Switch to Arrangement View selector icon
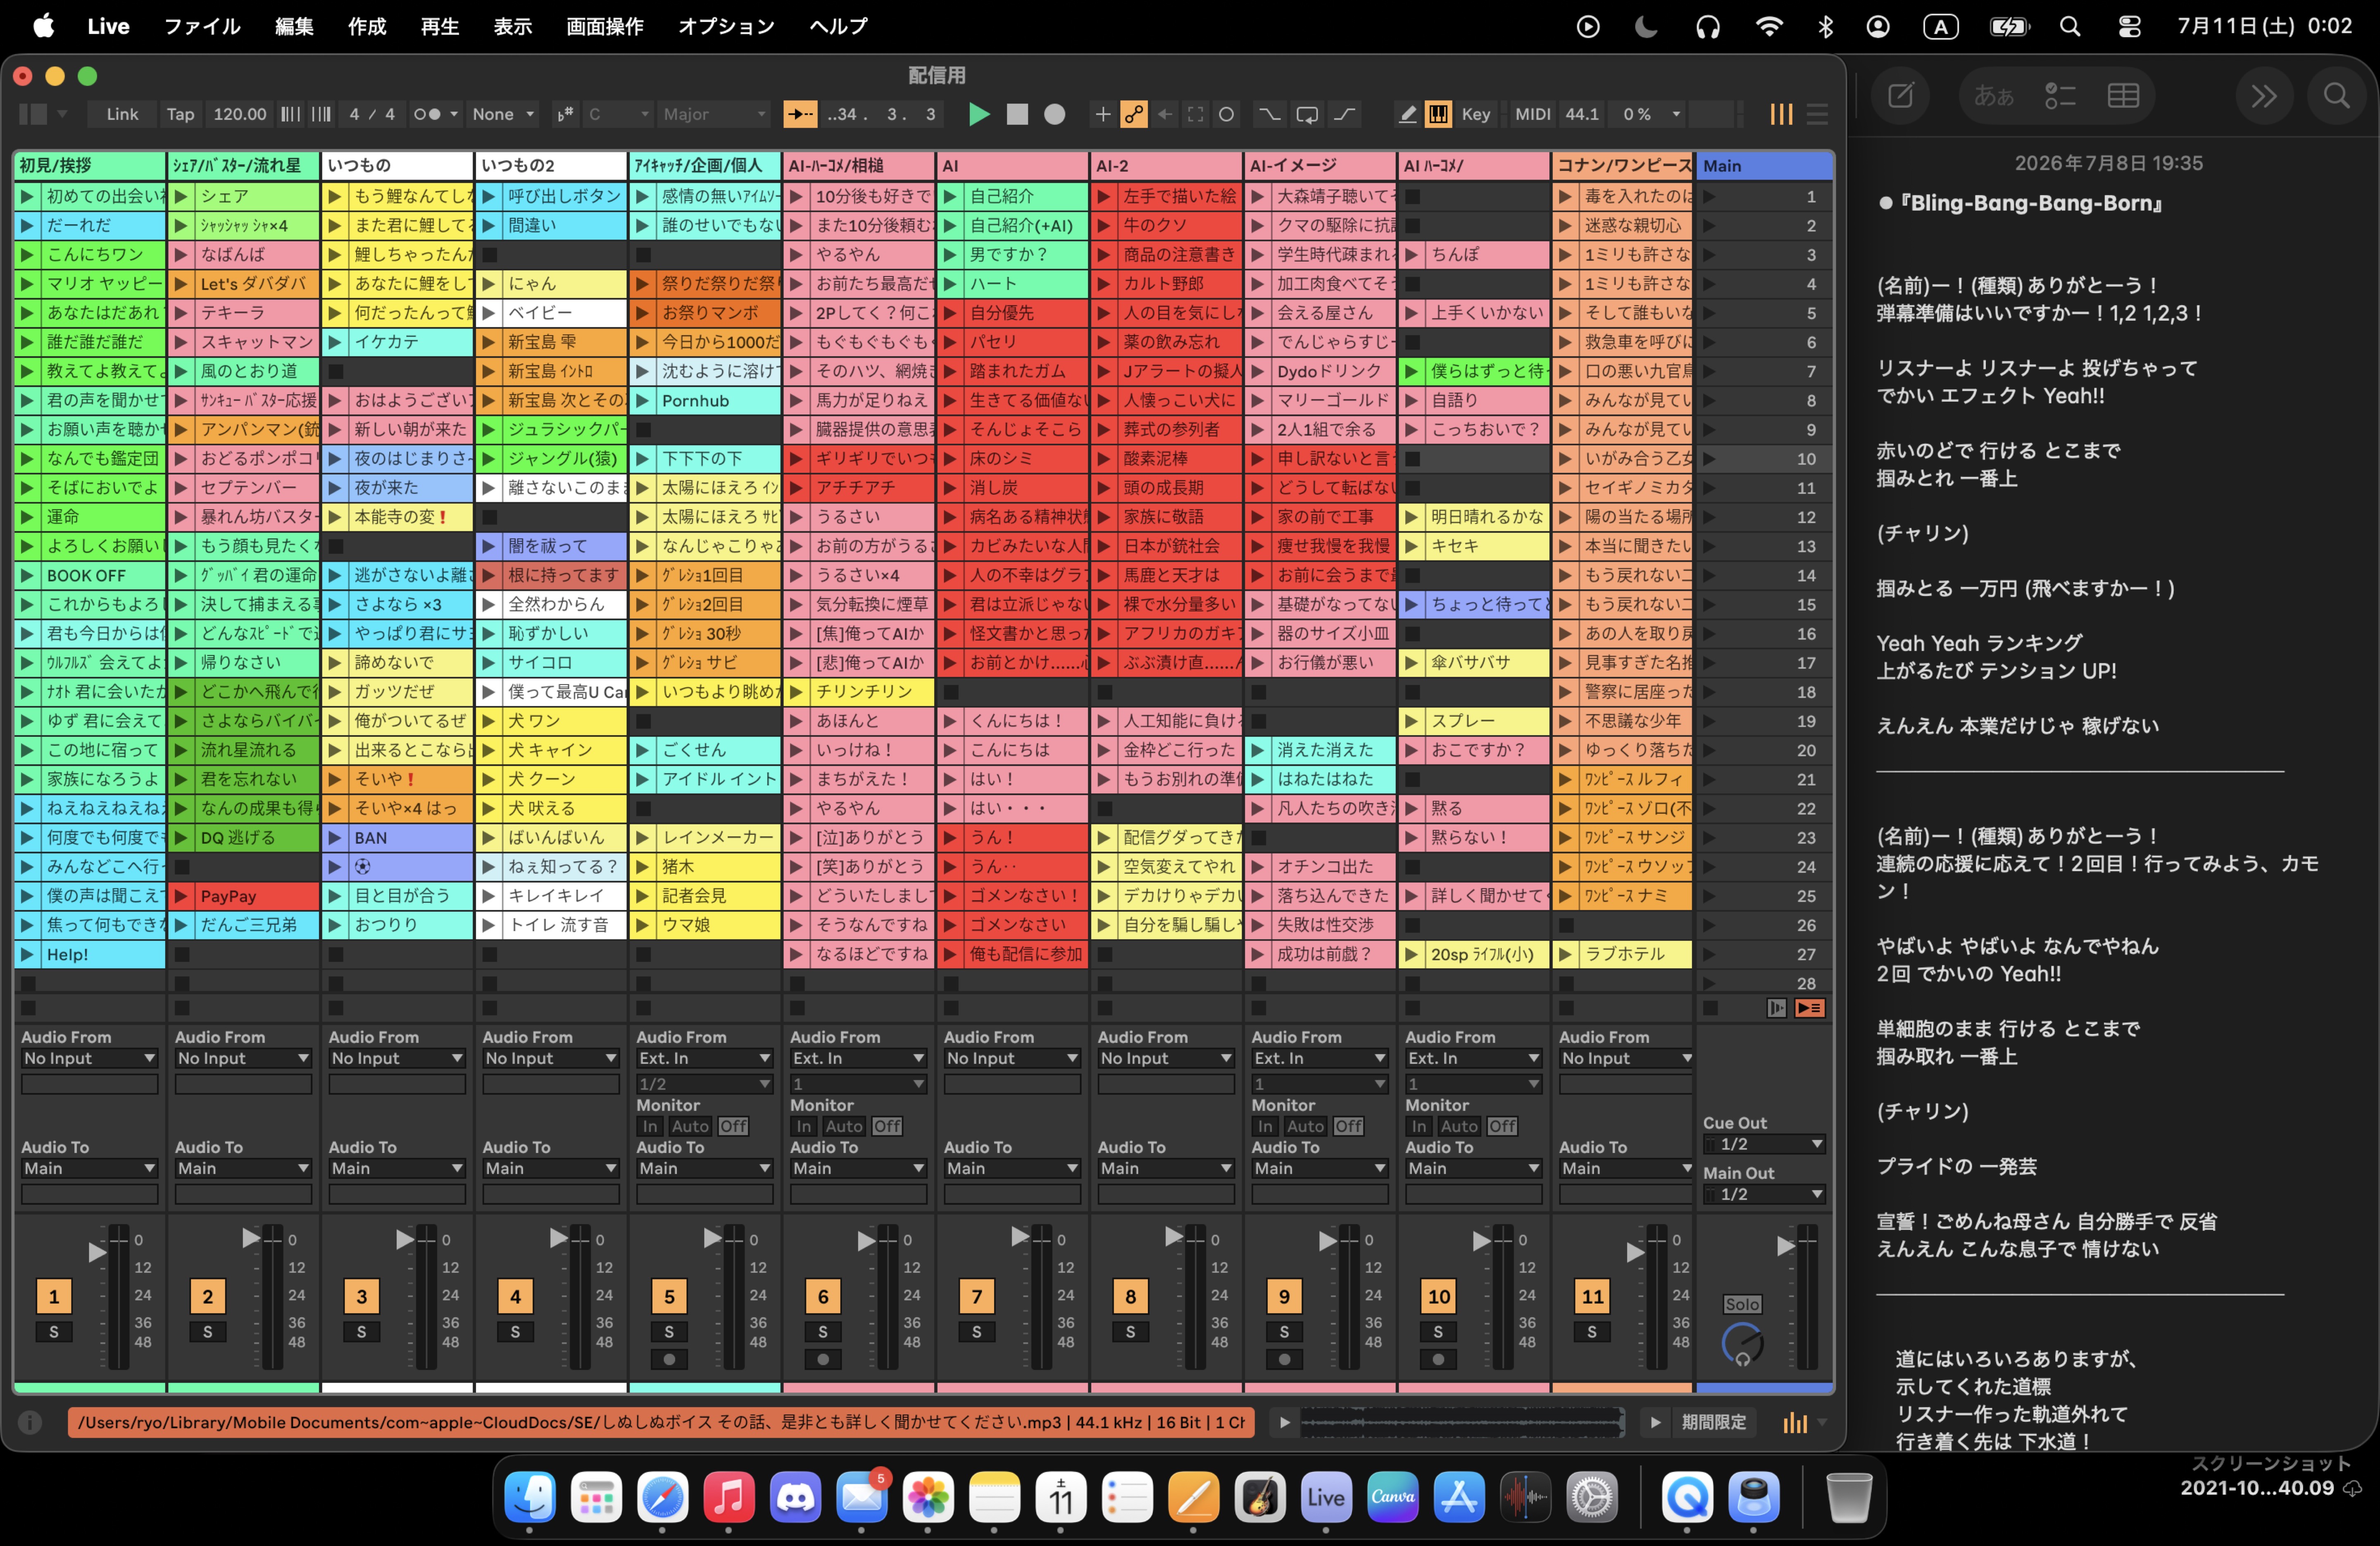The height and width of the screenshot is (1546, 2380). (1817, 114)
